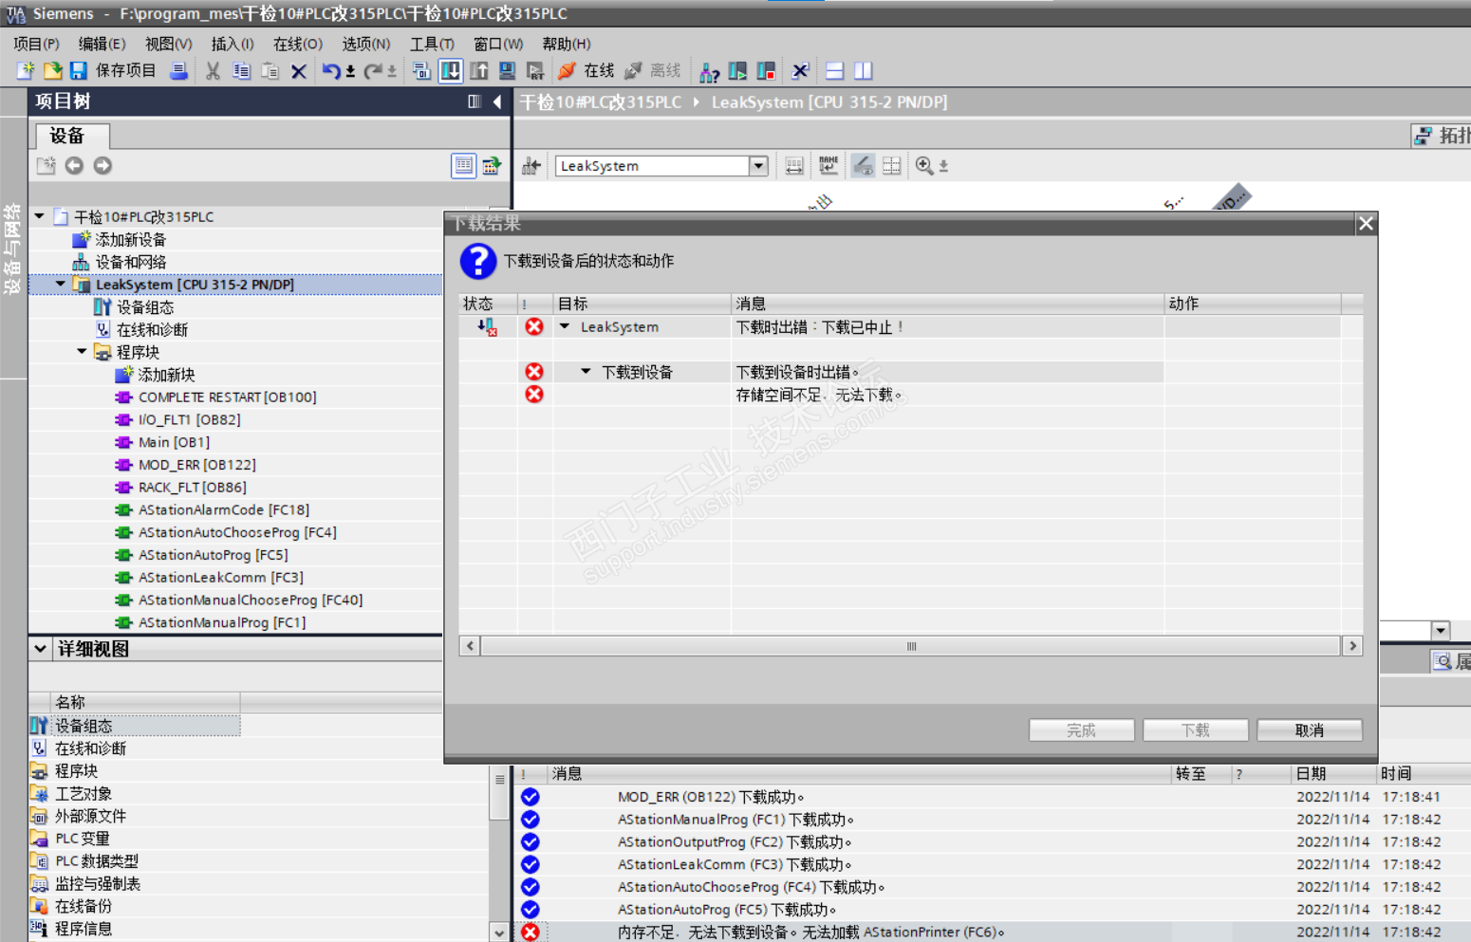Navigate forward in project tree

tap(102, 166)
